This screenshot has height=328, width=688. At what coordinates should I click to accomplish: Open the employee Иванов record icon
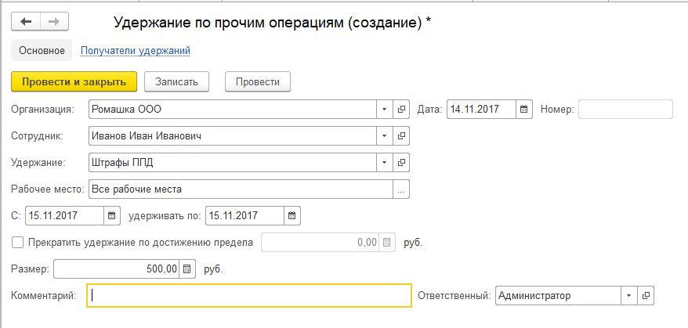pos(401,136)
